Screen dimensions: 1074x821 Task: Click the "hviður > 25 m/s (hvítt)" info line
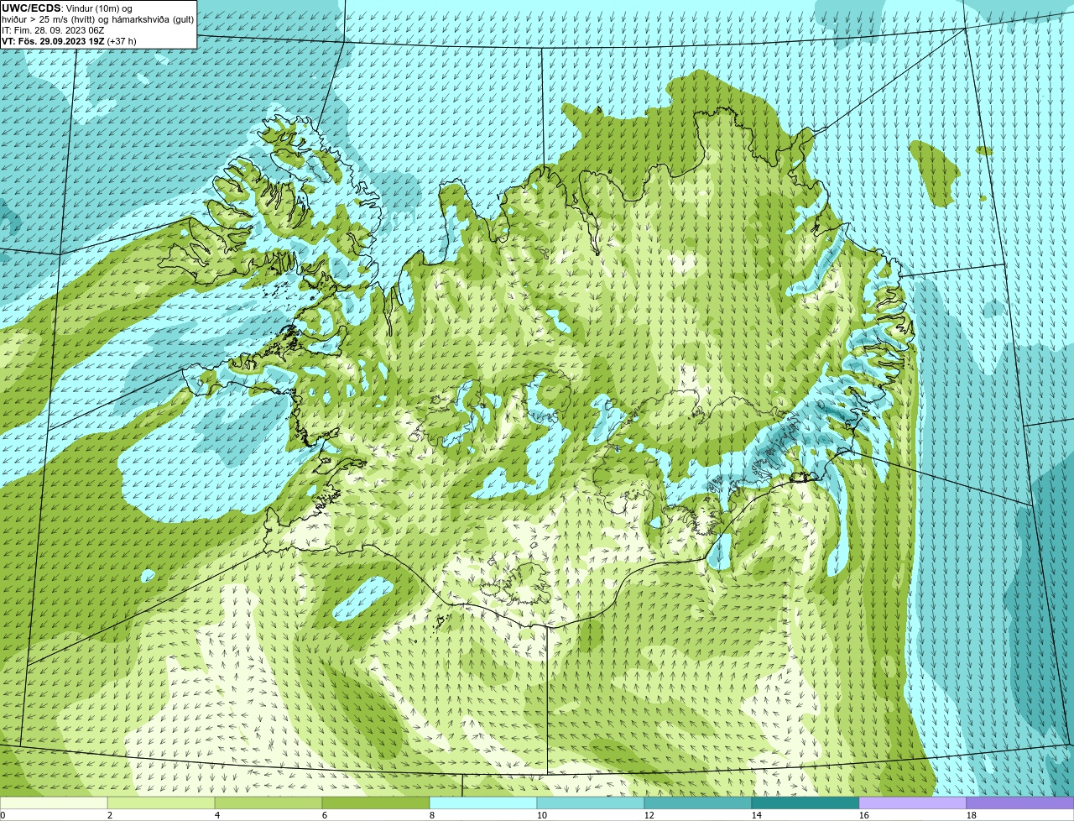pyautogui.click(x=98, y=19)
